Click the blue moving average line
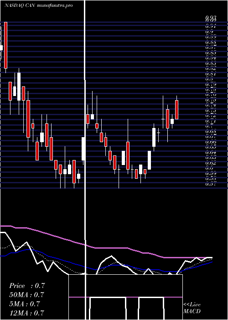228x320 pixels. 106,266
